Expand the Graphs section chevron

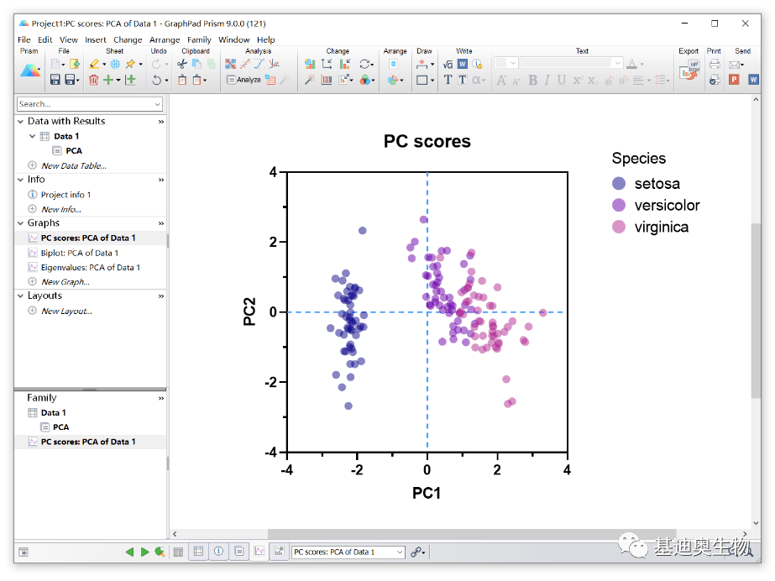(x=160, y=223)
